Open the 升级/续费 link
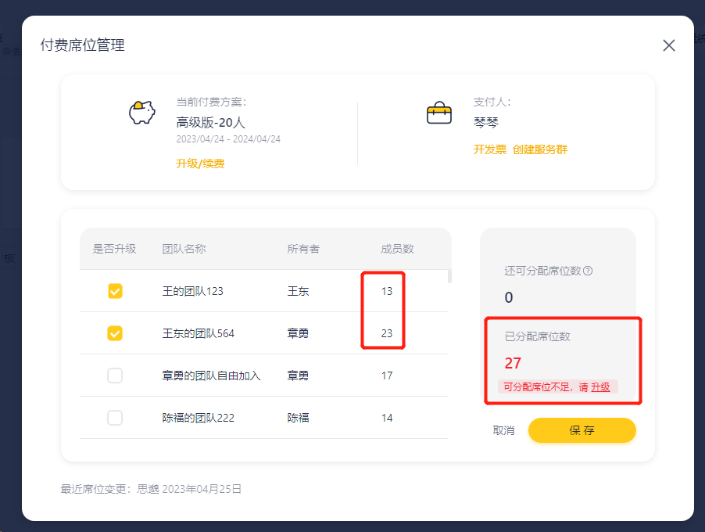The height and width of the screenshot is (532, 705). 200,164
